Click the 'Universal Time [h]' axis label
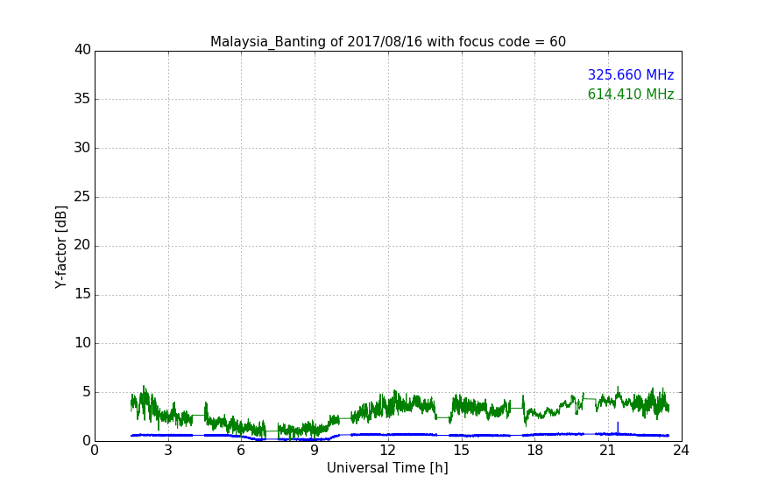Screen dimensions: 757x504 click(x=387, y=468)
